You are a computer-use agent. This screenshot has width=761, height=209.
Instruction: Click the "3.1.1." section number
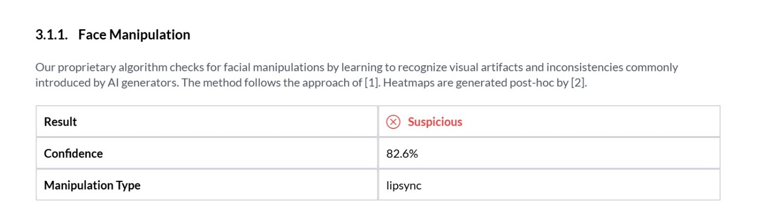[52, 35]
